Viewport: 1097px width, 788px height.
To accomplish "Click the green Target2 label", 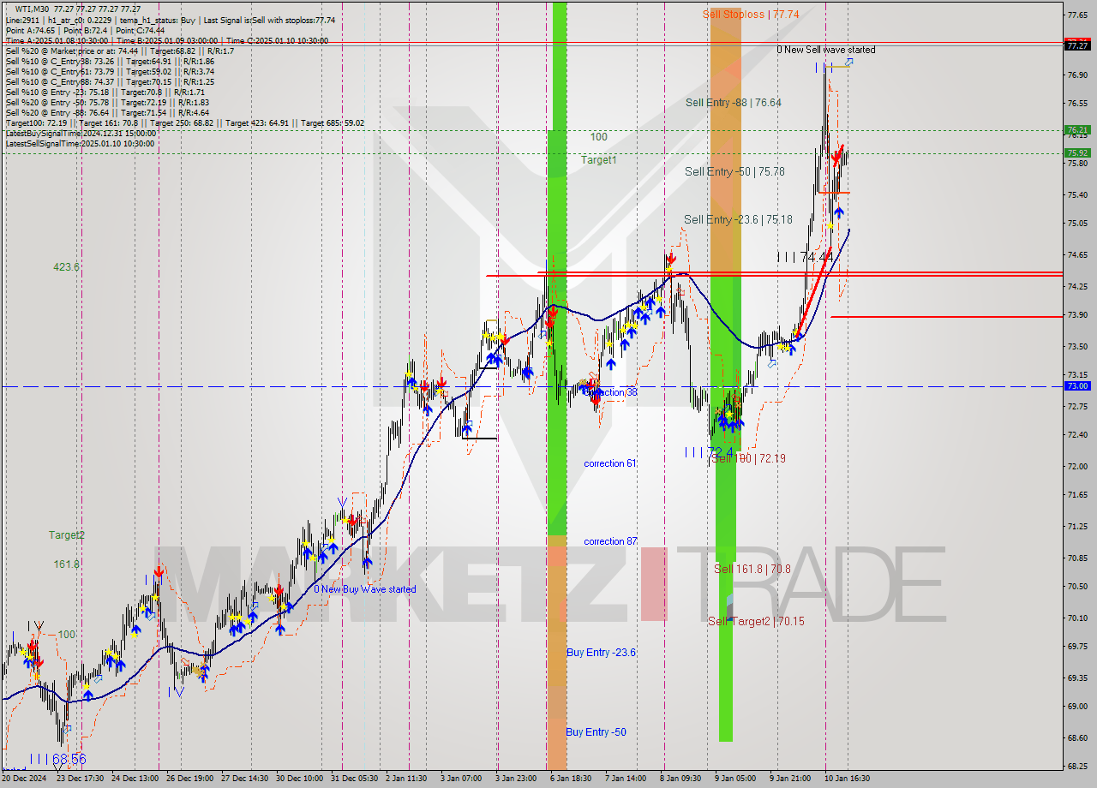I will point(66,535).
